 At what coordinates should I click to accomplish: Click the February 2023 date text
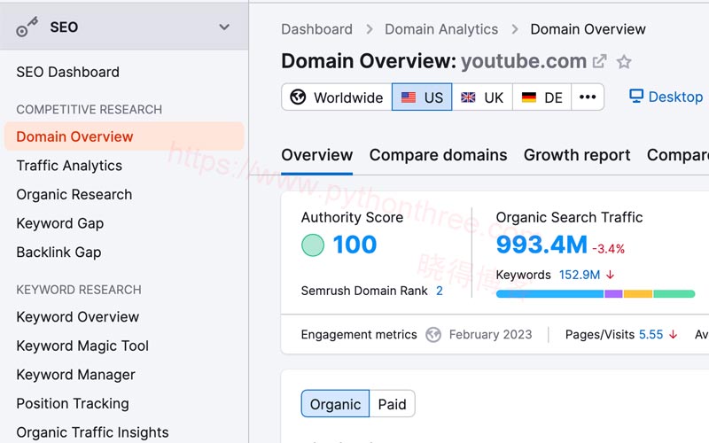click(490, 335)
